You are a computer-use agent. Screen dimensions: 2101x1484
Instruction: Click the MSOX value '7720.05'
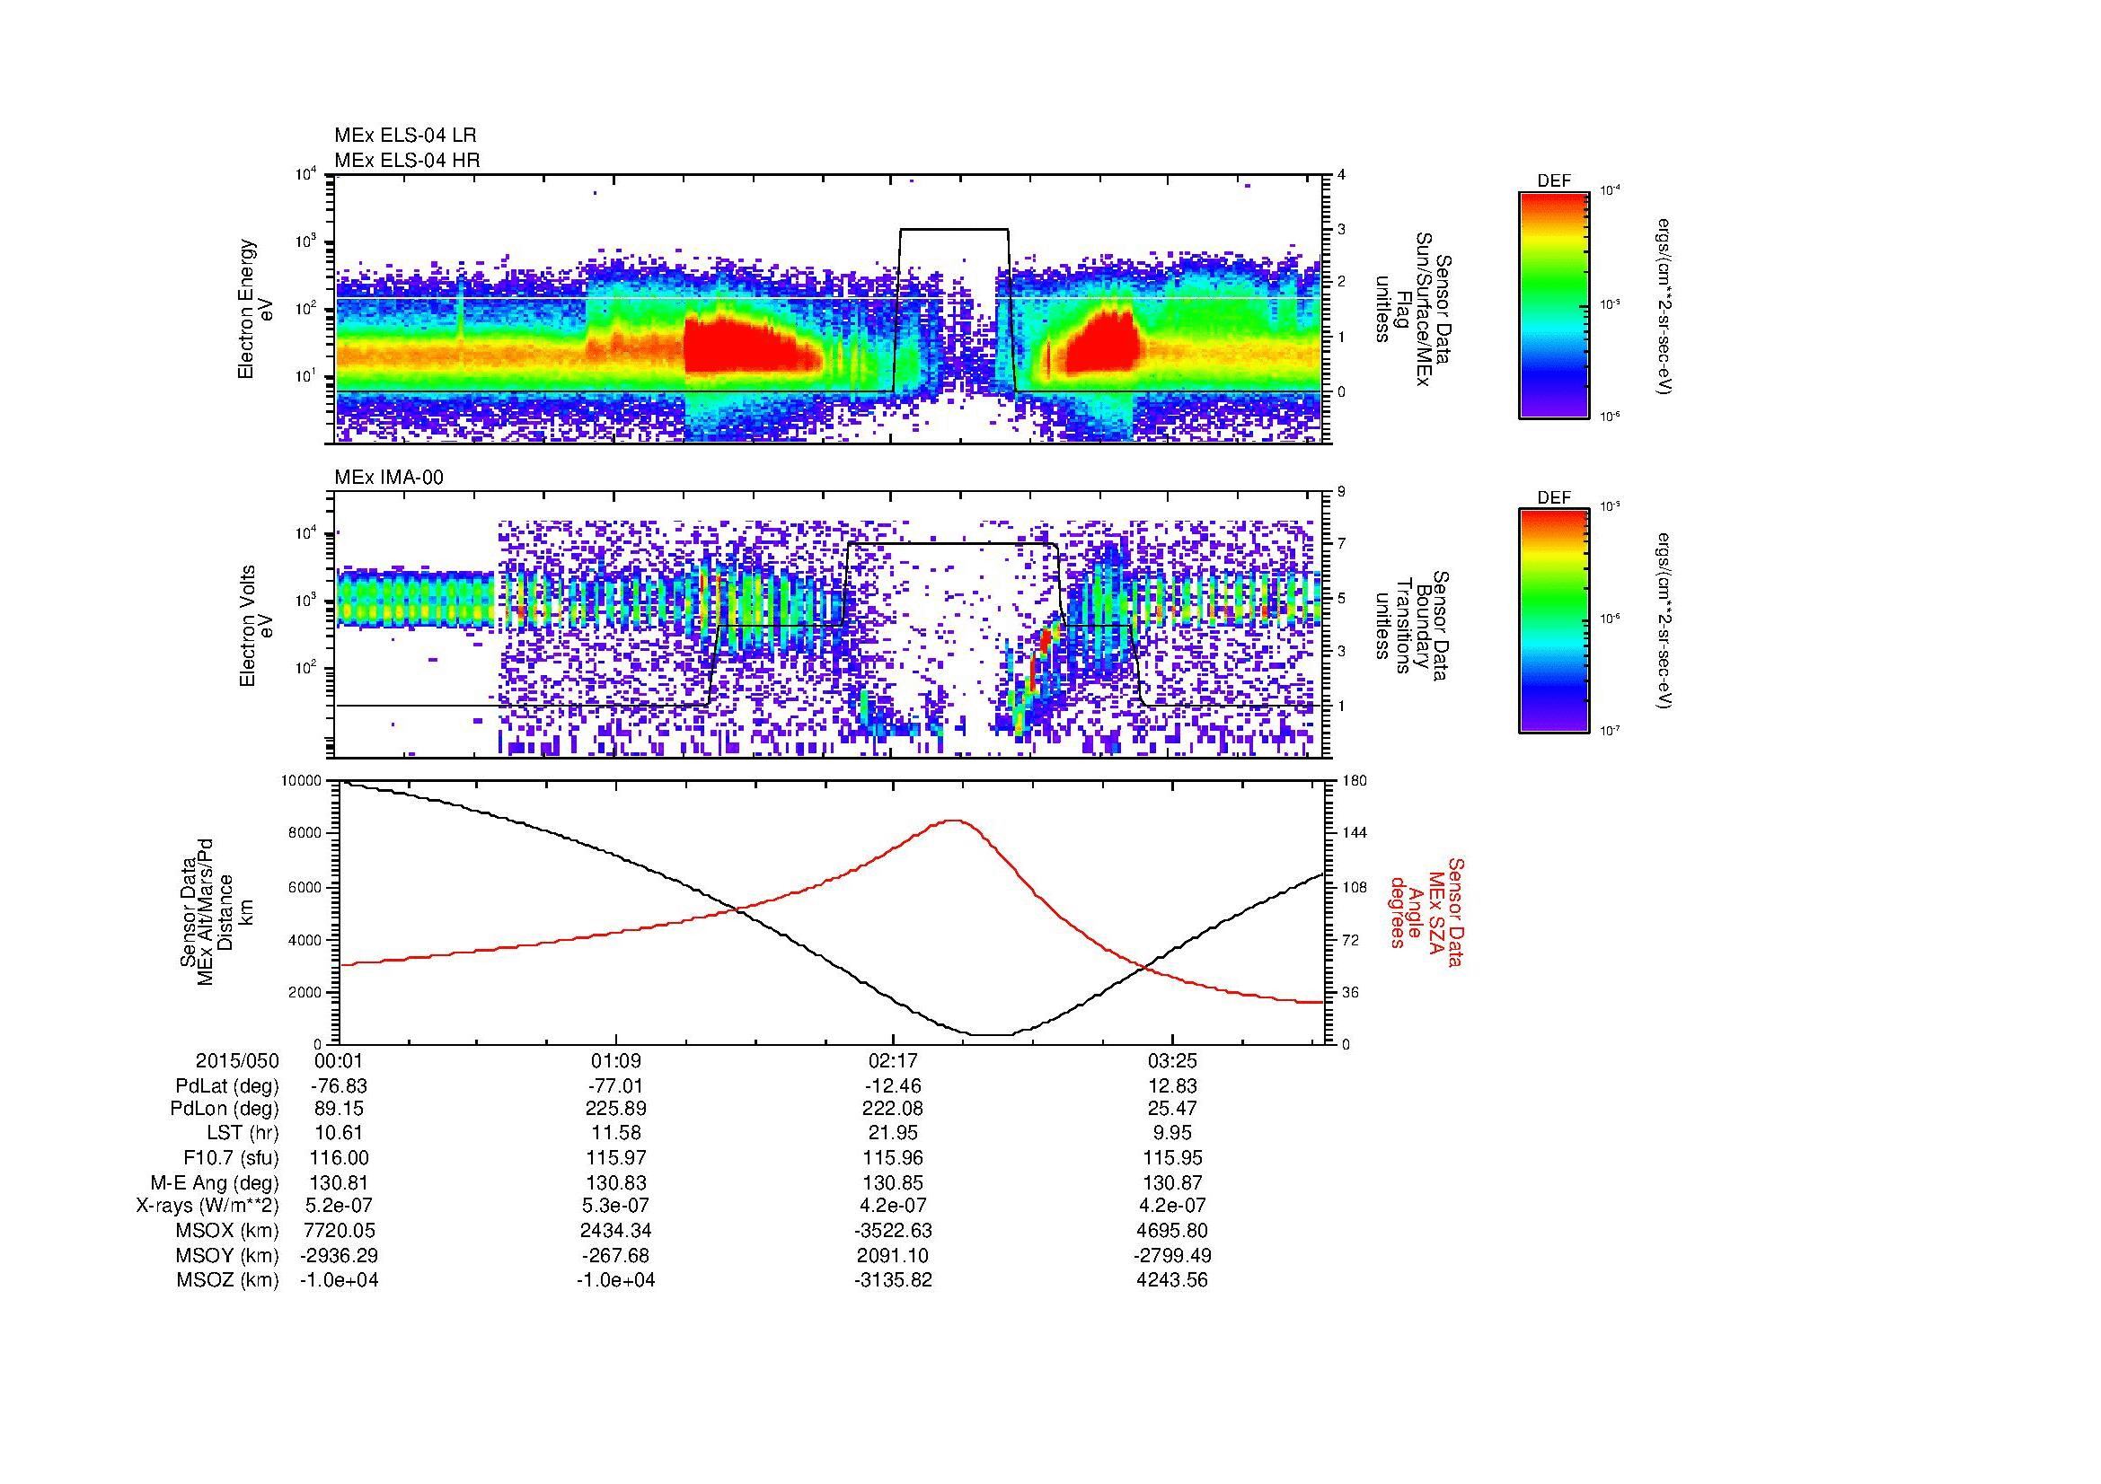tap(339, 1231)
